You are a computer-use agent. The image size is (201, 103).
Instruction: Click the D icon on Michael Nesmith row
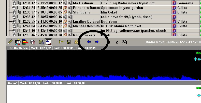(x=174, y=26)
